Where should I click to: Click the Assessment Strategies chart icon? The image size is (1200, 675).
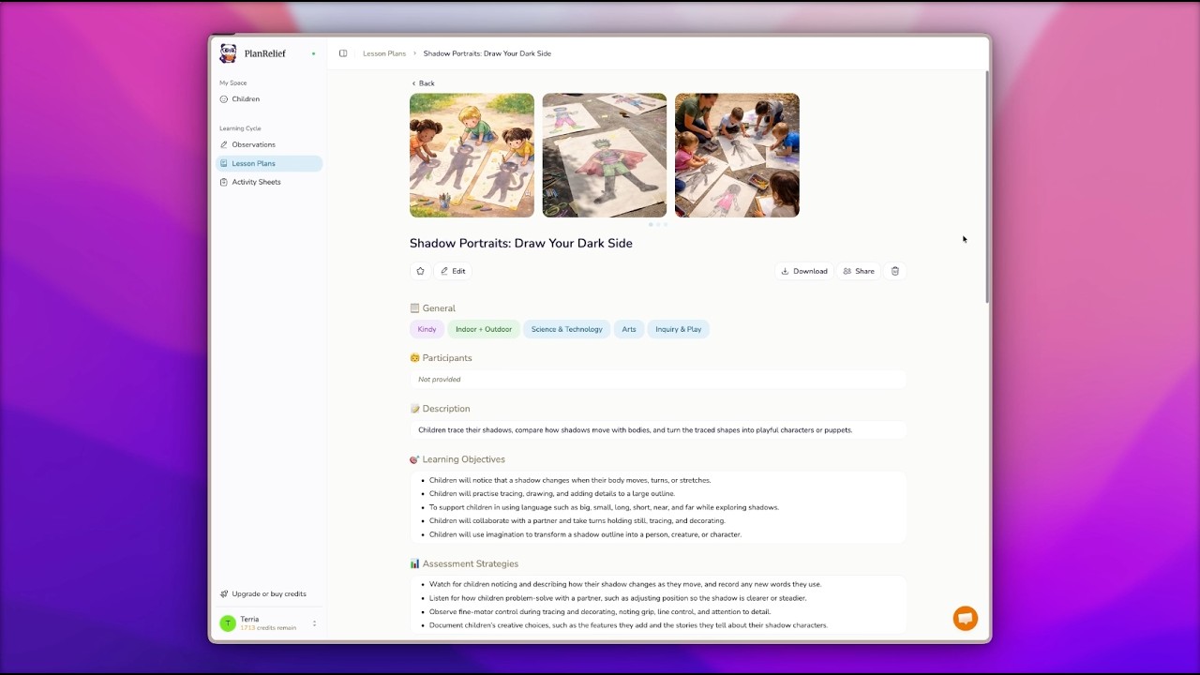tap(414, 563)
